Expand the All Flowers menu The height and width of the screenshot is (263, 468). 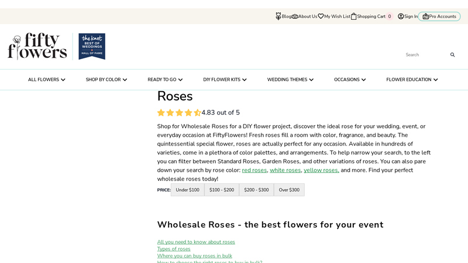[x=47, y=79]
